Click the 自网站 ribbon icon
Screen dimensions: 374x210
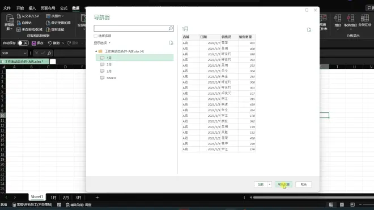(x=19, y=23)
